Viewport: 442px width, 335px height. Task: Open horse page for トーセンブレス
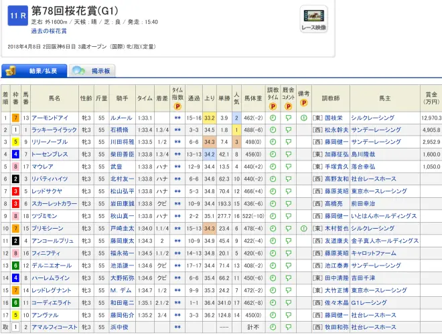(49, 154)
